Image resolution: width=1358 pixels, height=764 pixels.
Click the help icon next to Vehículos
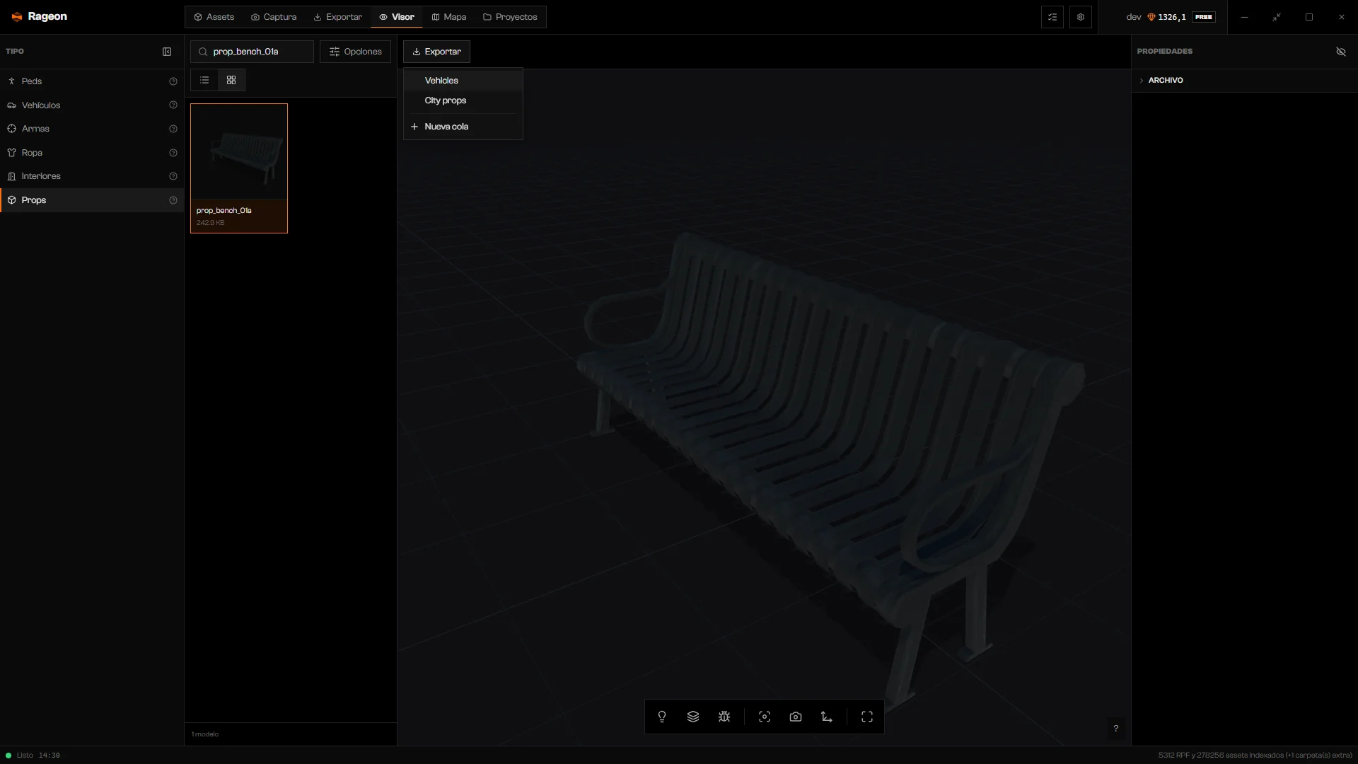click(173, 105)
